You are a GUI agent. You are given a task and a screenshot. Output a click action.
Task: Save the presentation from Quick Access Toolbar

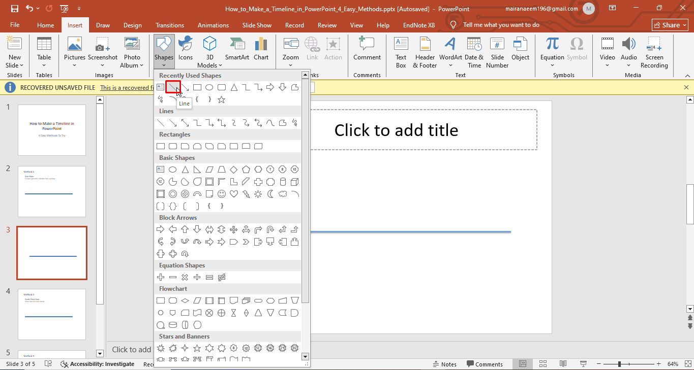(15, 9)
